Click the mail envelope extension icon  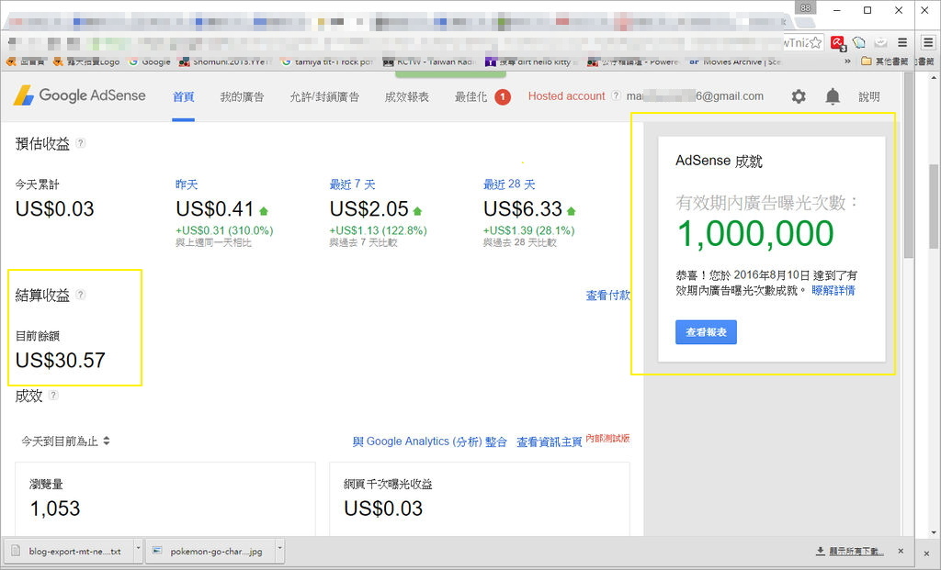880,42
